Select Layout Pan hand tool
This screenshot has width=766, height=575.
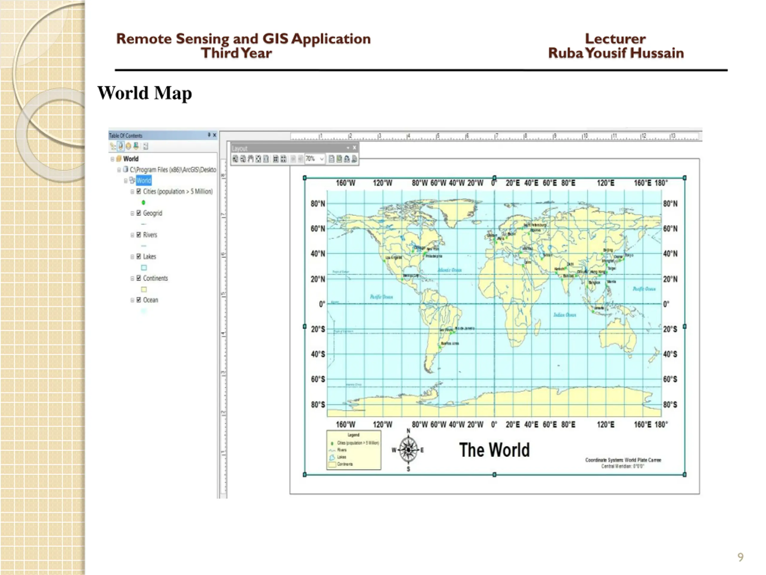pyautogui.click(x=251, y=159)
